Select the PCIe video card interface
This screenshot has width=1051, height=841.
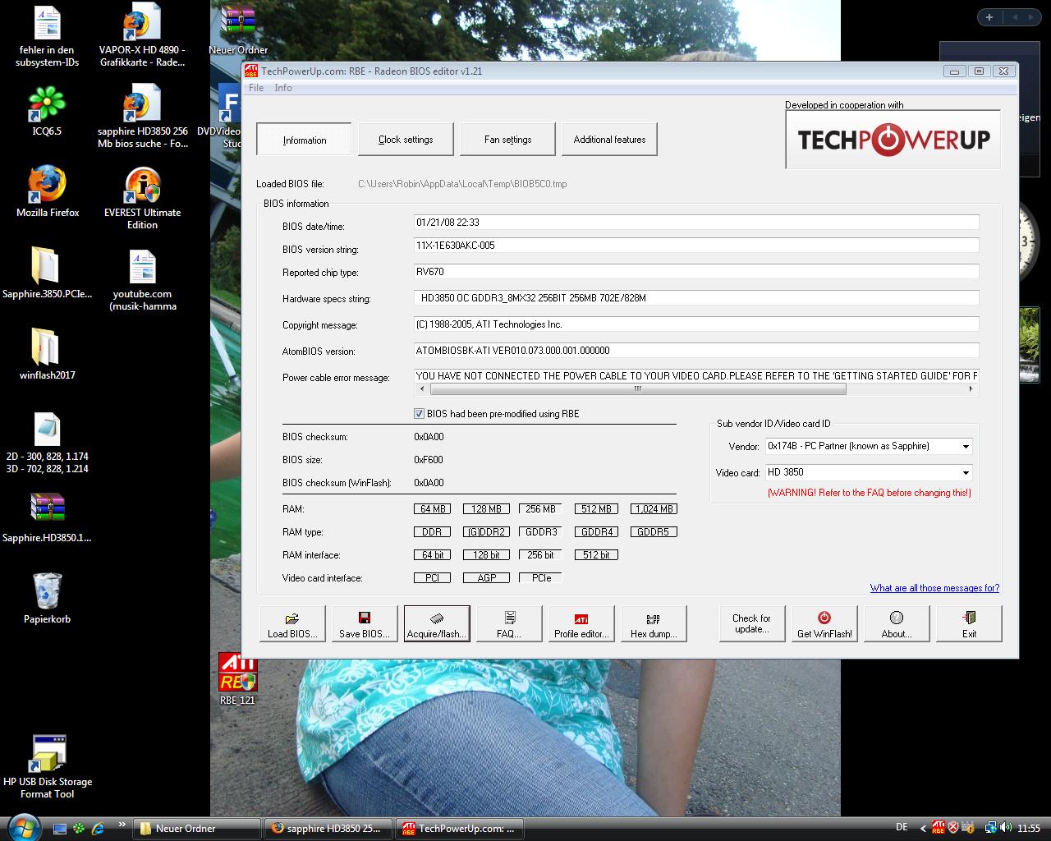coord(540,578)
